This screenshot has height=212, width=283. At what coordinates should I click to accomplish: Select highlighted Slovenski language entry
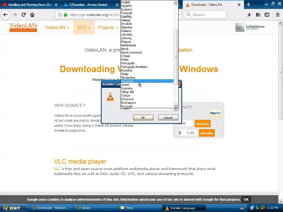pos(147,81)
